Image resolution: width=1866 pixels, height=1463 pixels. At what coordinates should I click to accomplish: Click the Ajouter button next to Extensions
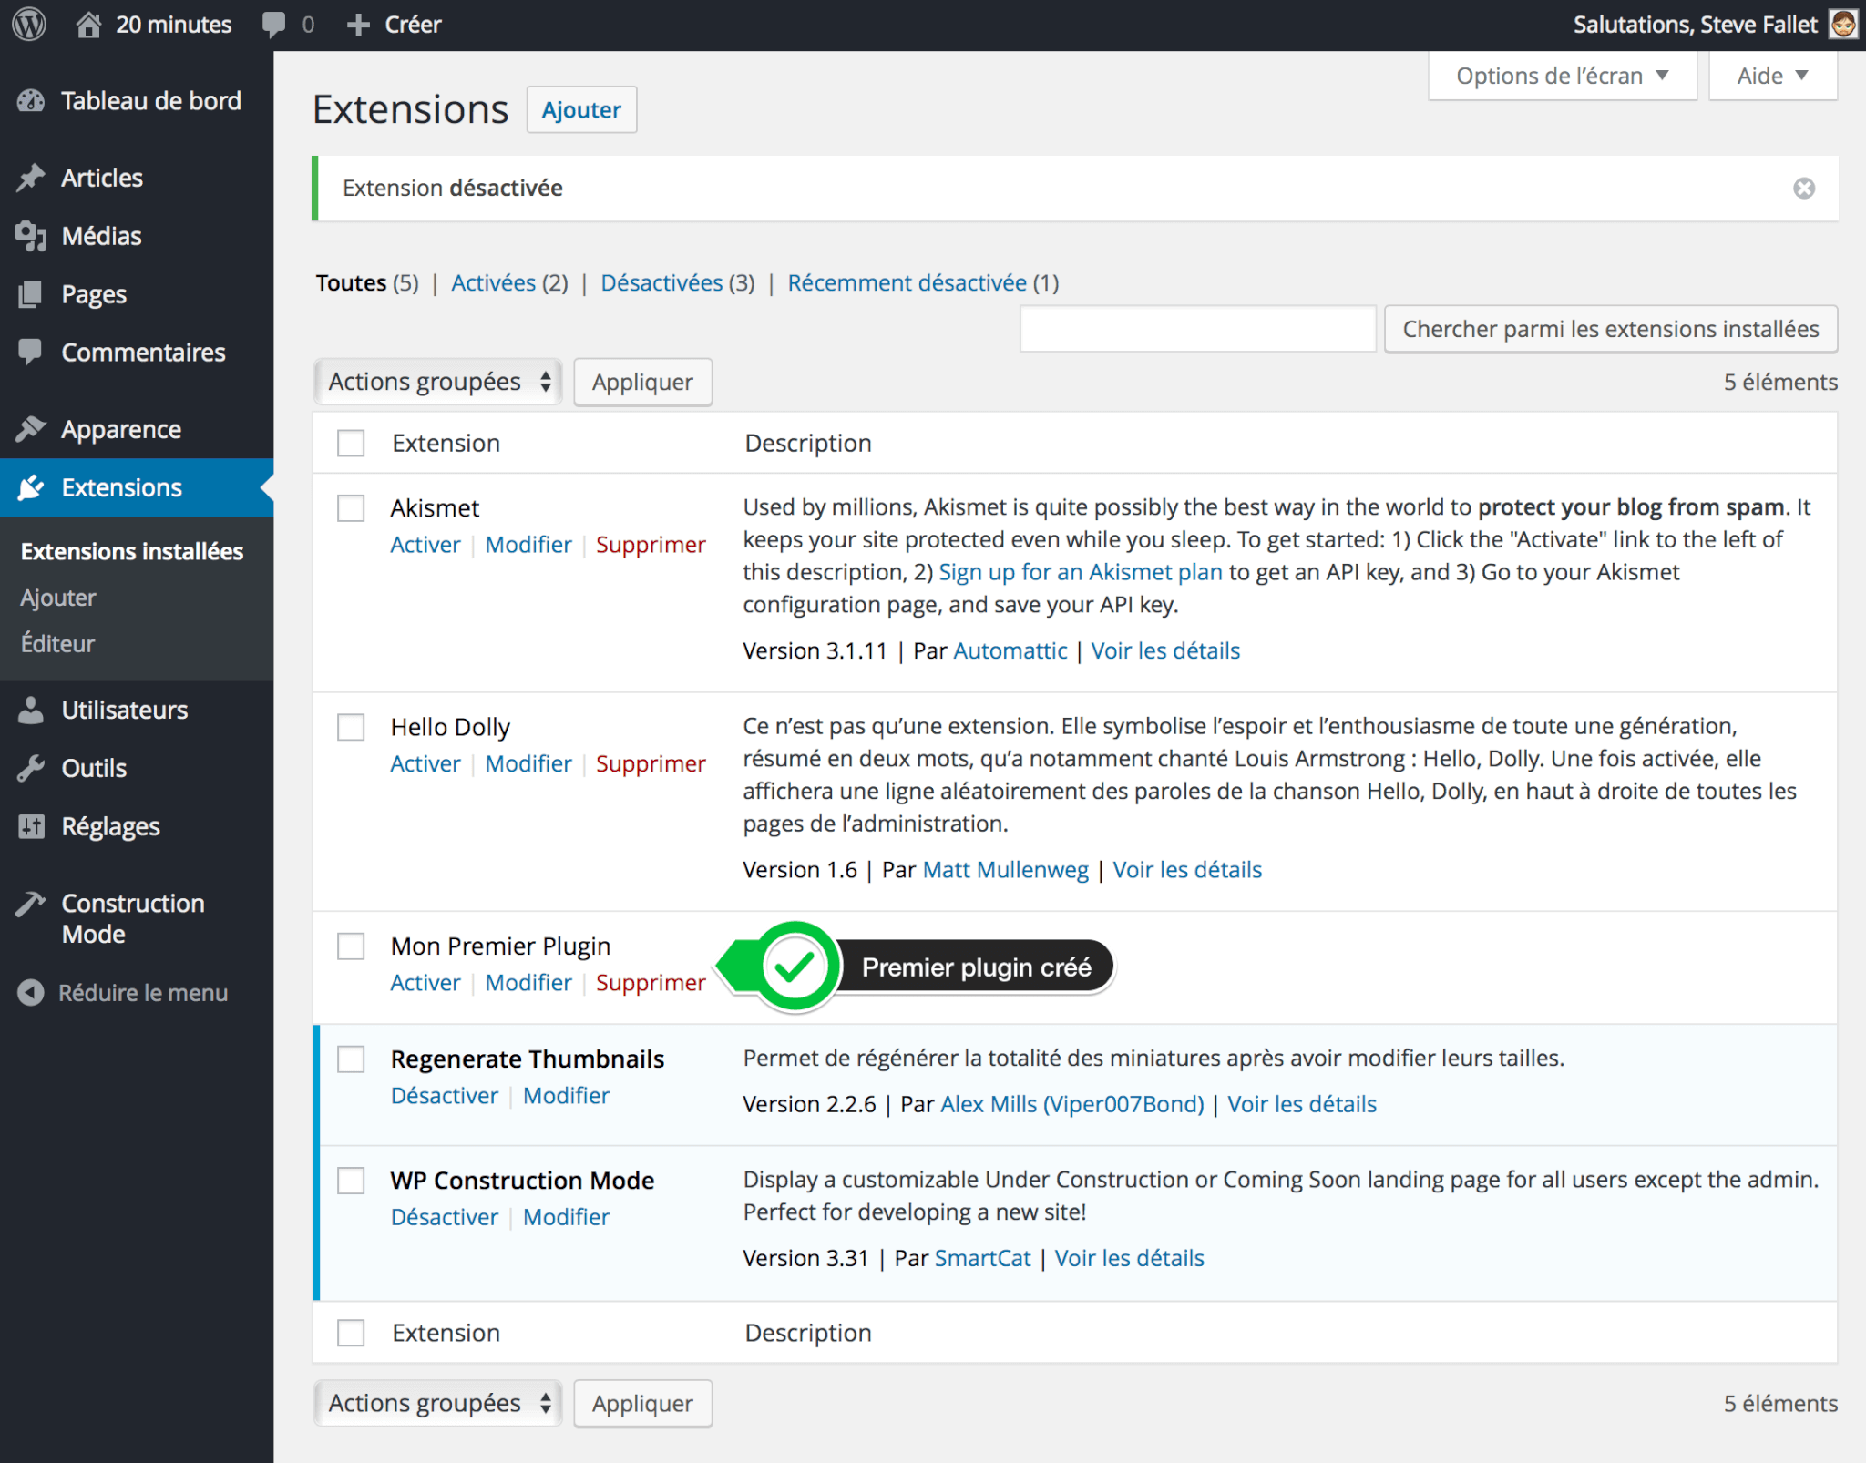pyautogui.click(x=581, y=109)
